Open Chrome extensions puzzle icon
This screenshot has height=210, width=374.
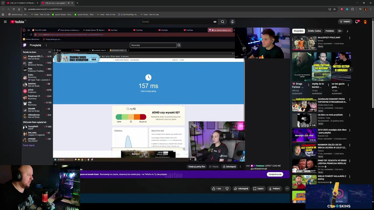[x=352, y=9]
